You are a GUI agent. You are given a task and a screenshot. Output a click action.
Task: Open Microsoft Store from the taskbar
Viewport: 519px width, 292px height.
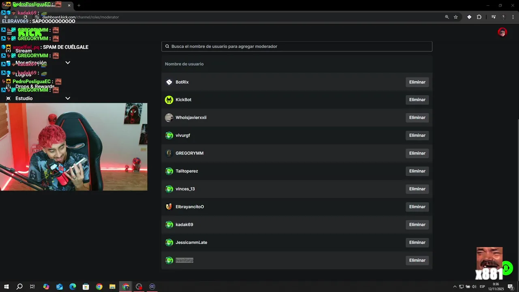coord(86,287)
